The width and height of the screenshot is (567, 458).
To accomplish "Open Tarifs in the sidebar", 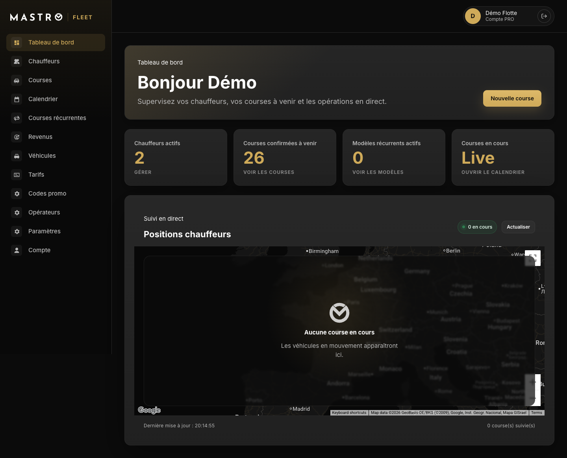I will [x=56, y=175].
